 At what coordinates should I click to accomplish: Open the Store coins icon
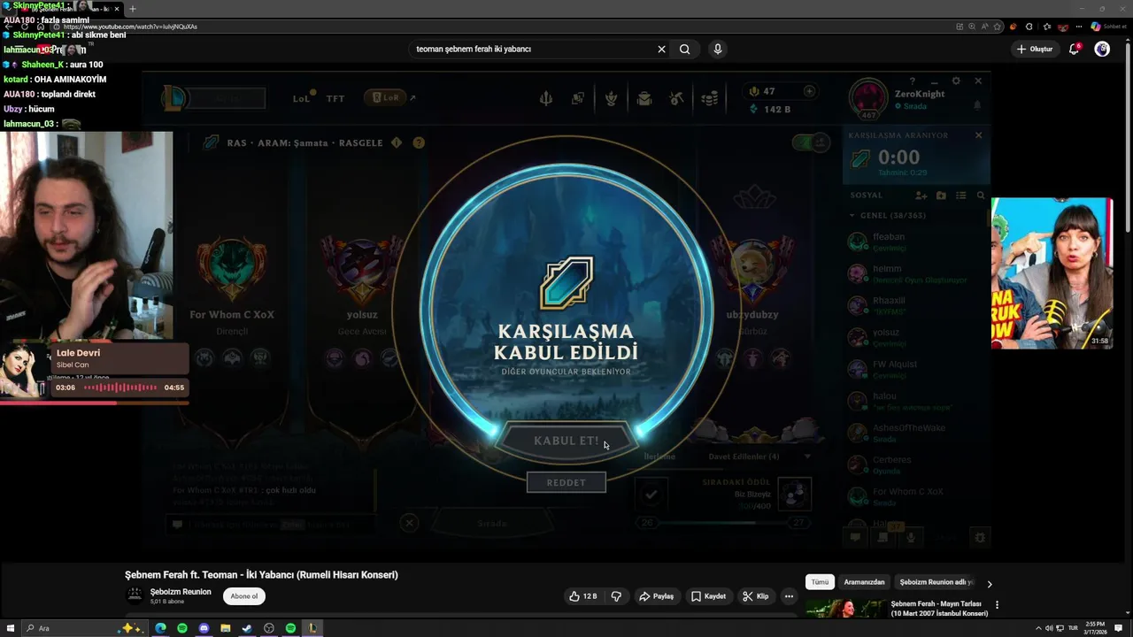point(710,98)
